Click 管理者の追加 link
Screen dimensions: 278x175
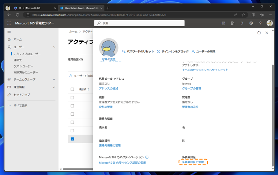pos(190,107)
